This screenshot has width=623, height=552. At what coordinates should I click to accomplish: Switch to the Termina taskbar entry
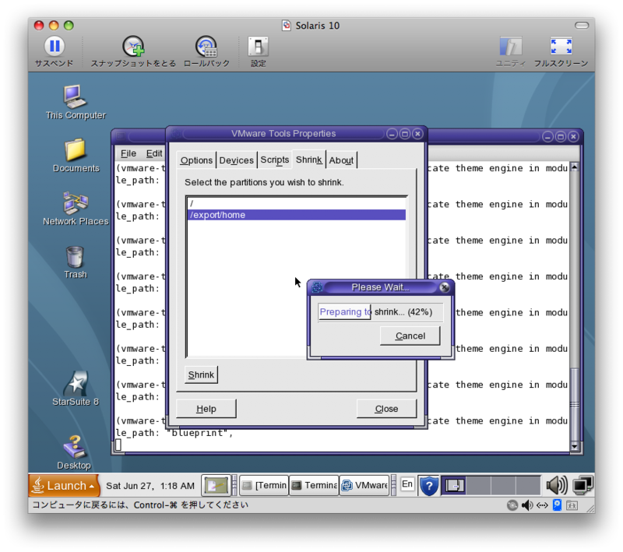point(314,485)
